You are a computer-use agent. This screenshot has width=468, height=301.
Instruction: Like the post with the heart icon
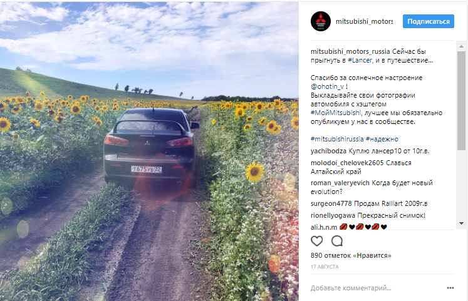[316, 241]
